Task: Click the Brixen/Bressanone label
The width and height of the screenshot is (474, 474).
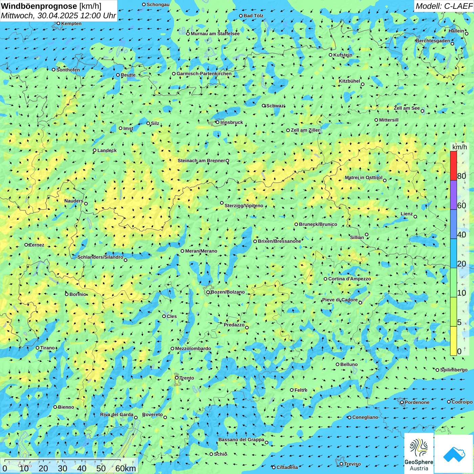Action: 279,241
